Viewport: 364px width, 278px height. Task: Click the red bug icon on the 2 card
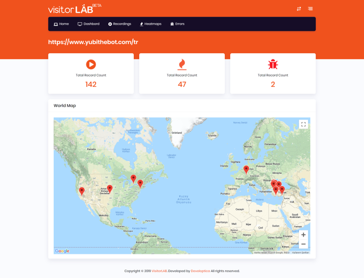pos(273,64)
